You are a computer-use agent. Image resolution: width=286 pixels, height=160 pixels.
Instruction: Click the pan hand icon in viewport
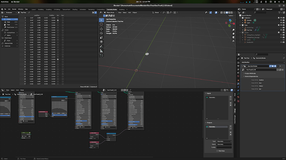[233, 33]
